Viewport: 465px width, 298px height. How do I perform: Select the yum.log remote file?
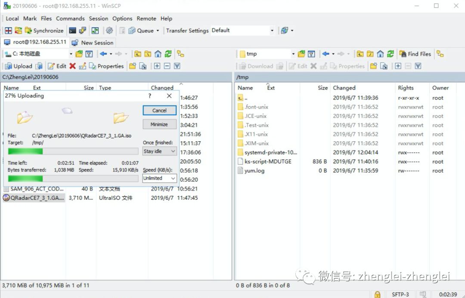(x=251, y=171)
